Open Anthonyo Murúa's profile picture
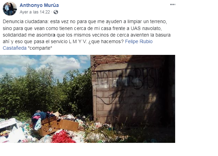The image size is (218, 156). point(10,9)
